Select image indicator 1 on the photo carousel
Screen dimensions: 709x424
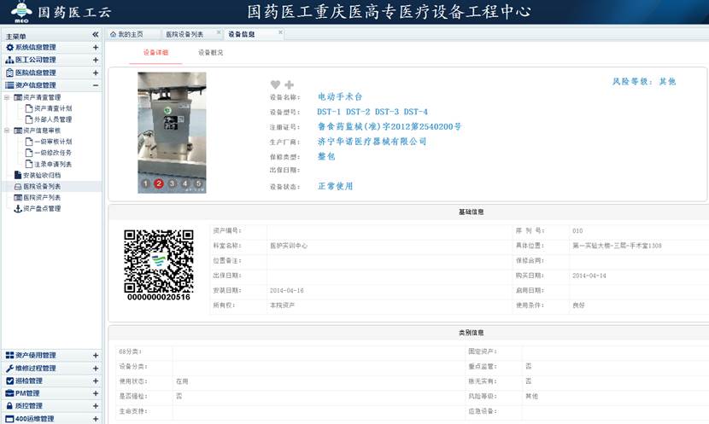(146, 183)
